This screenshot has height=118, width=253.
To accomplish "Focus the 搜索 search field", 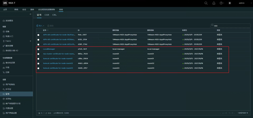I will (x=230, y=26).
